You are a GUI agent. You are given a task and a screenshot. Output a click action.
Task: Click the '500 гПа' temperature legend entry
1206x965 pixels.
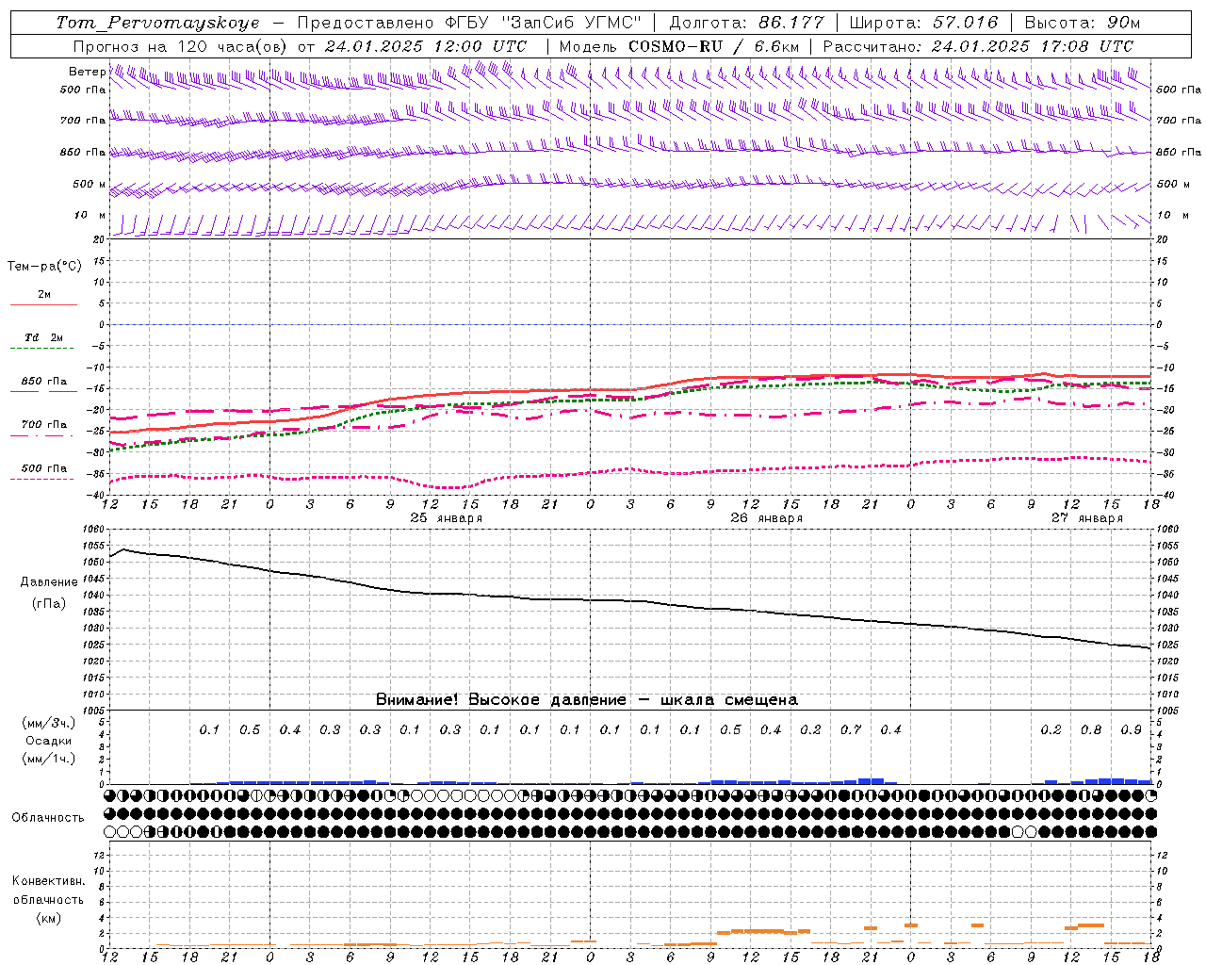44,468
